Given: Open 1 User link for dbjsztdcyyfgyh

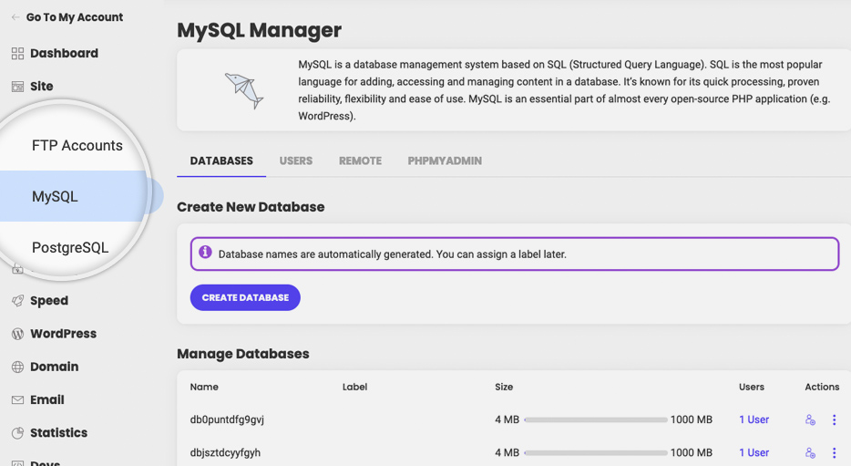Looking at the screenshot, I should (x=754, y=453).
